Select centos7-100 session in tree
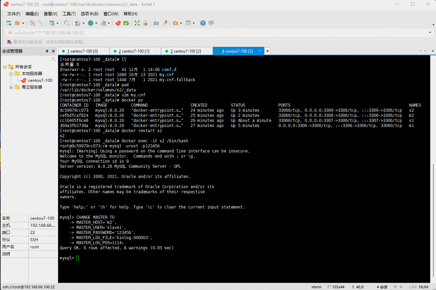Screen dimensions: 436x290 40,80
